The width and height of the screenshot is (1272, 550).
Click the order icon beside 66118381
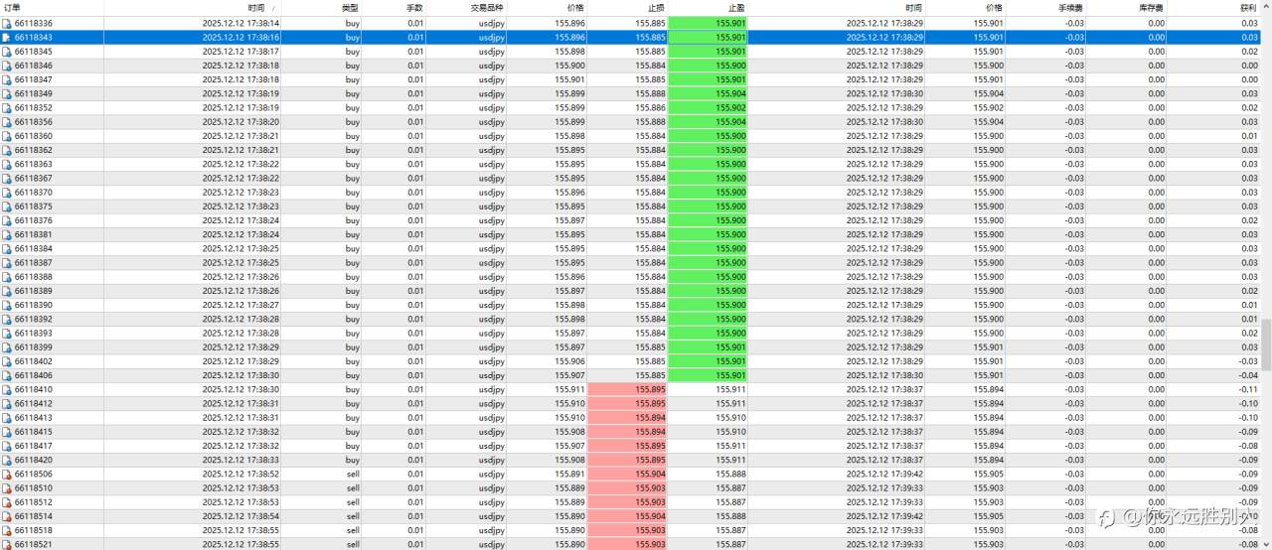tap(7, 234)
